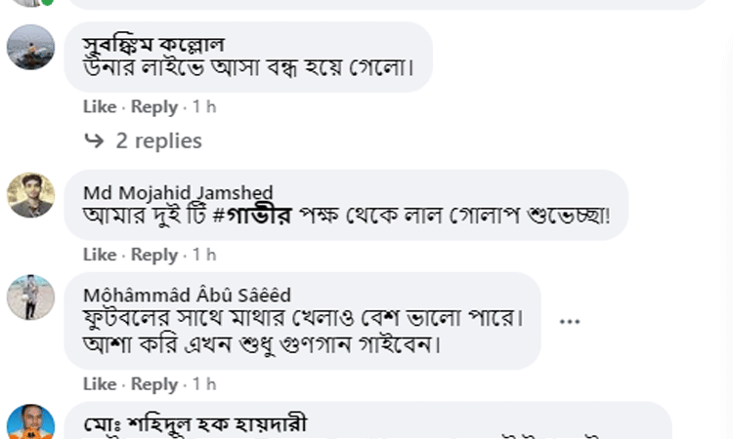This screenshot has width=733, height=439.
Task: Click the 1 h timestamp on সুবঙ্কিম's comment
Action: point(204,107)
